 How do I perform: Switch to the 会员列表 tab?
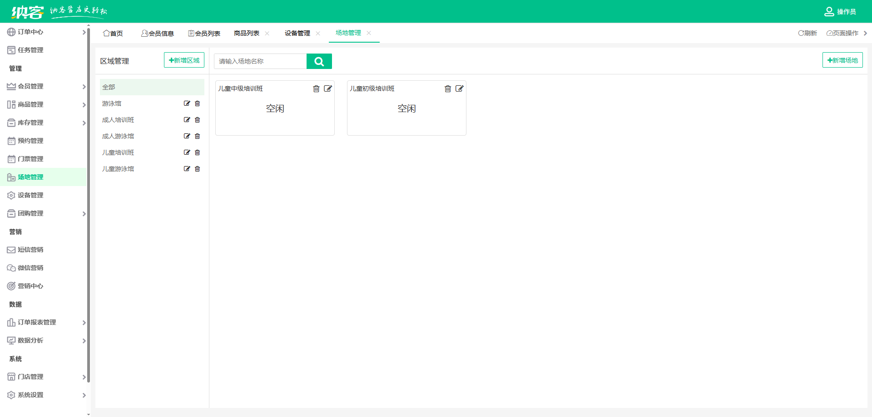[x=204, y=33]
